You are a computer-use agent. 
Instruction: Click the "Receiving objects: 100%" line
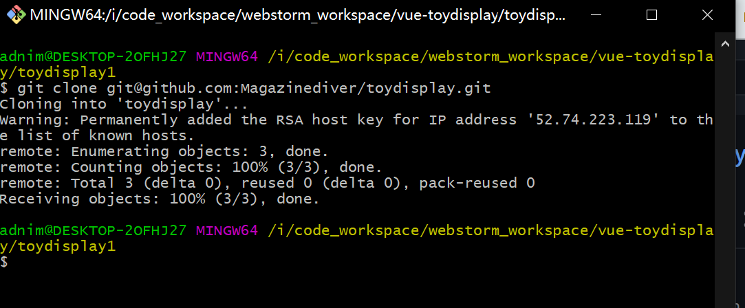(x=160, y=199)
